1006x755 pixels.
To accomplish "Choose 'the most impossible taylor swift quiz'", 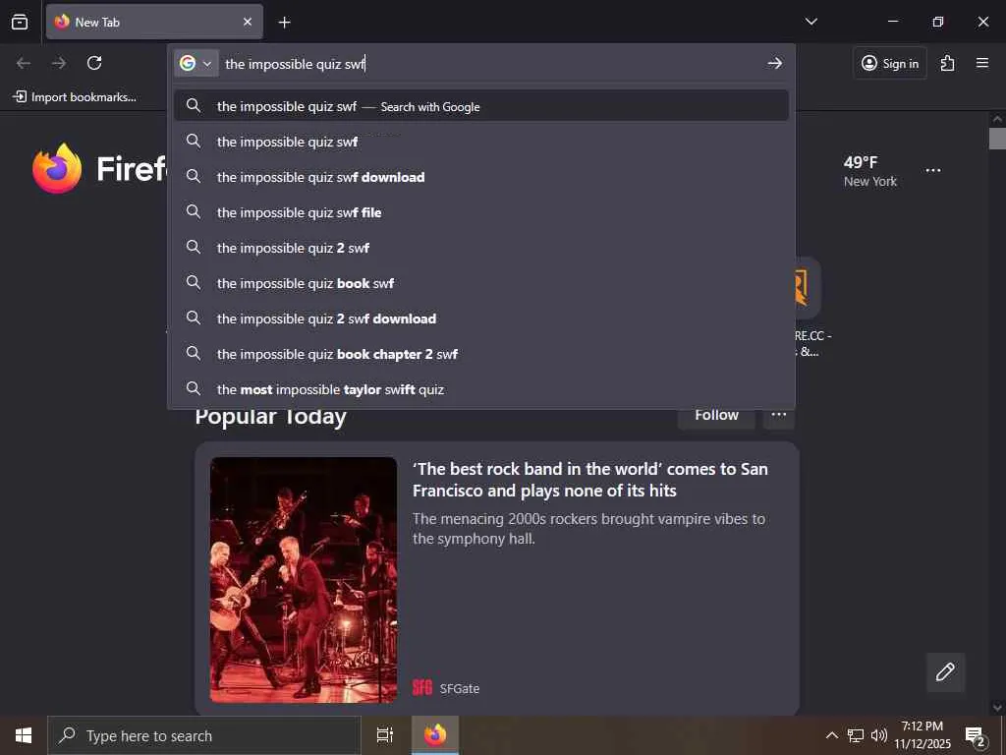I will (481, 388).
